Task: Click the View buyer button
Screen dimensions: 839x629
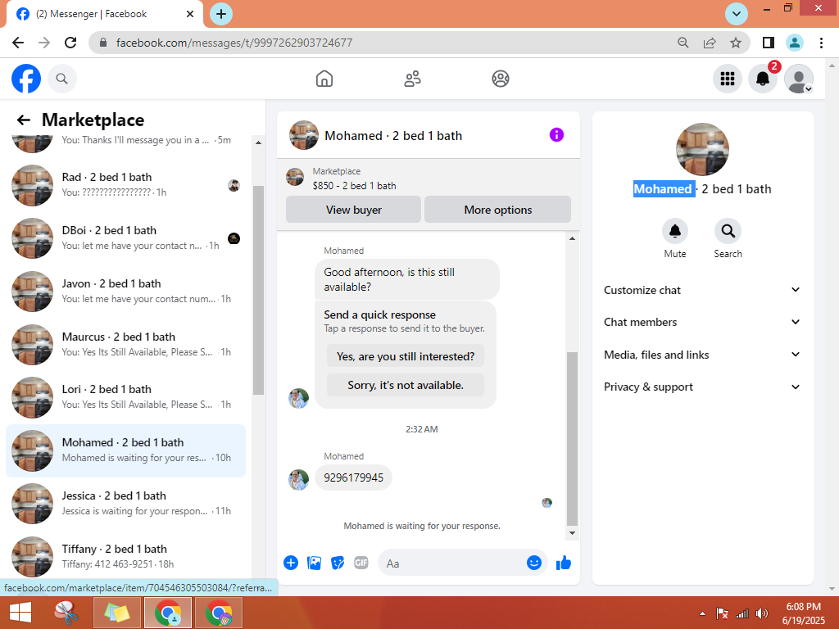Action: [x=354, y=210]
